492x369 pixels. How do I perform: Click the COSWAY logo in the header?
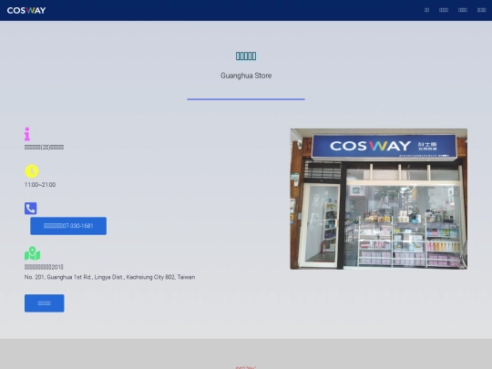tap(26, 10)
